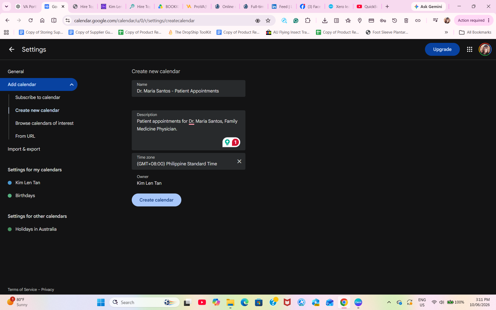Open the split view icon
The width and height of the screenshot is (496, 310).
pyautogui.click(x=54, y=20)
